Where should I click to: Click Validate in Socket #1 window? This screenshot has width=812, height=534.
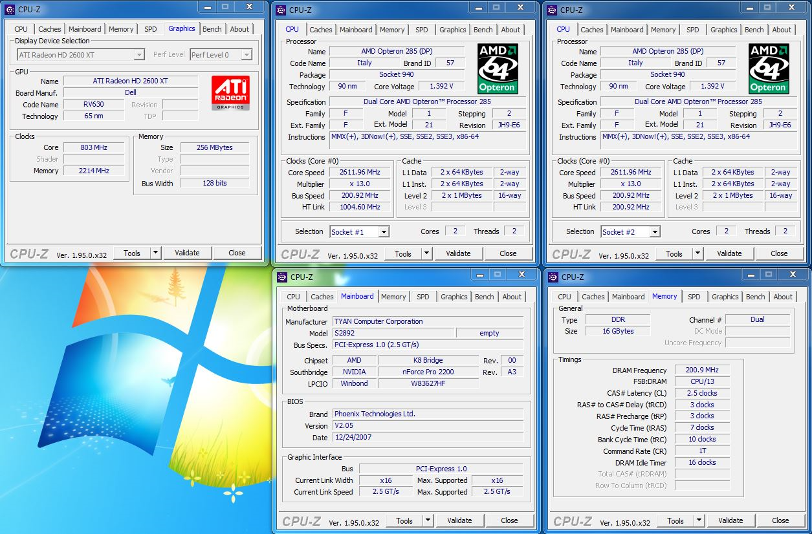pos(458,253)
